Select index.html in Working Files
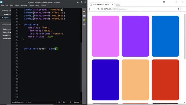This screenshot has width=186, height=105. click(x=7, y=14)
